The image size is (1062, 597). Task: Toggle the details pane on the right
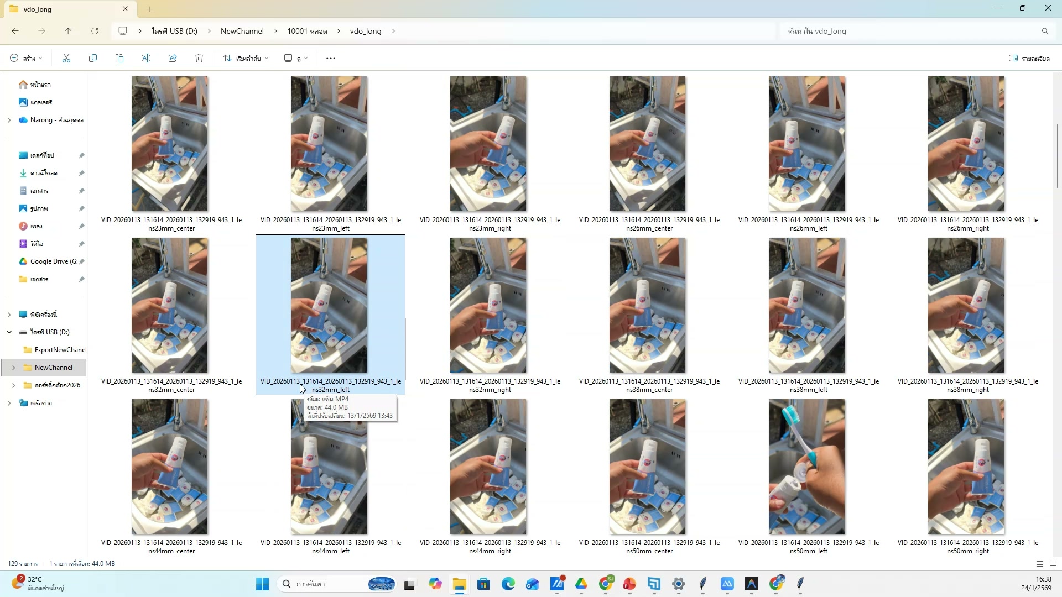coord(1028,58)
